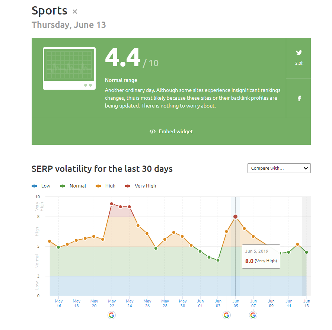Click the Thursday, June 13 date label
332x330 pixels.
pyautogui.click(x=68, y=25)
